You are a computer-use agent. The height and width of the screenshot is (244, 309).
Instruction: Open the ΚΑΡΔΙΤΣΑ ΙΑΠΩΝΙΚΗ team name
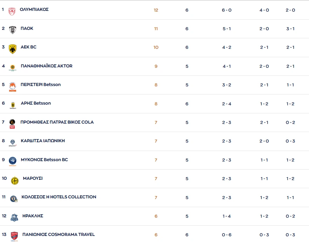pyautogui.click(x=43, y=141)
